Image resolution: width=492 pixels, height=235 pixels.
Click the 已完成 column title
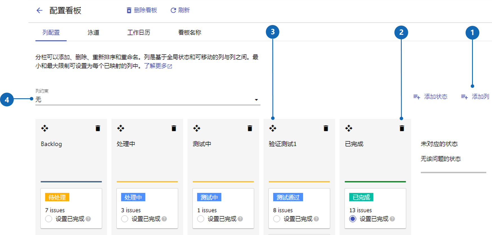pyautogui.click(x=354, y=144)
